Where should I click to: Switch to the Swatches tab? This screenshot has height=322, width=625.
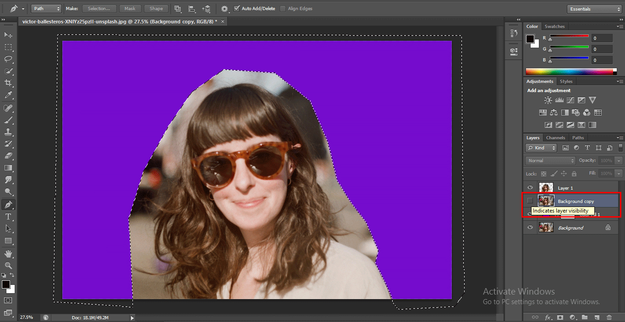tap(554, 27)
